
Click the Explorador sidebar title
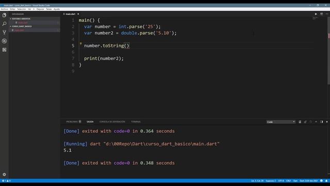(x=18, y=14)
